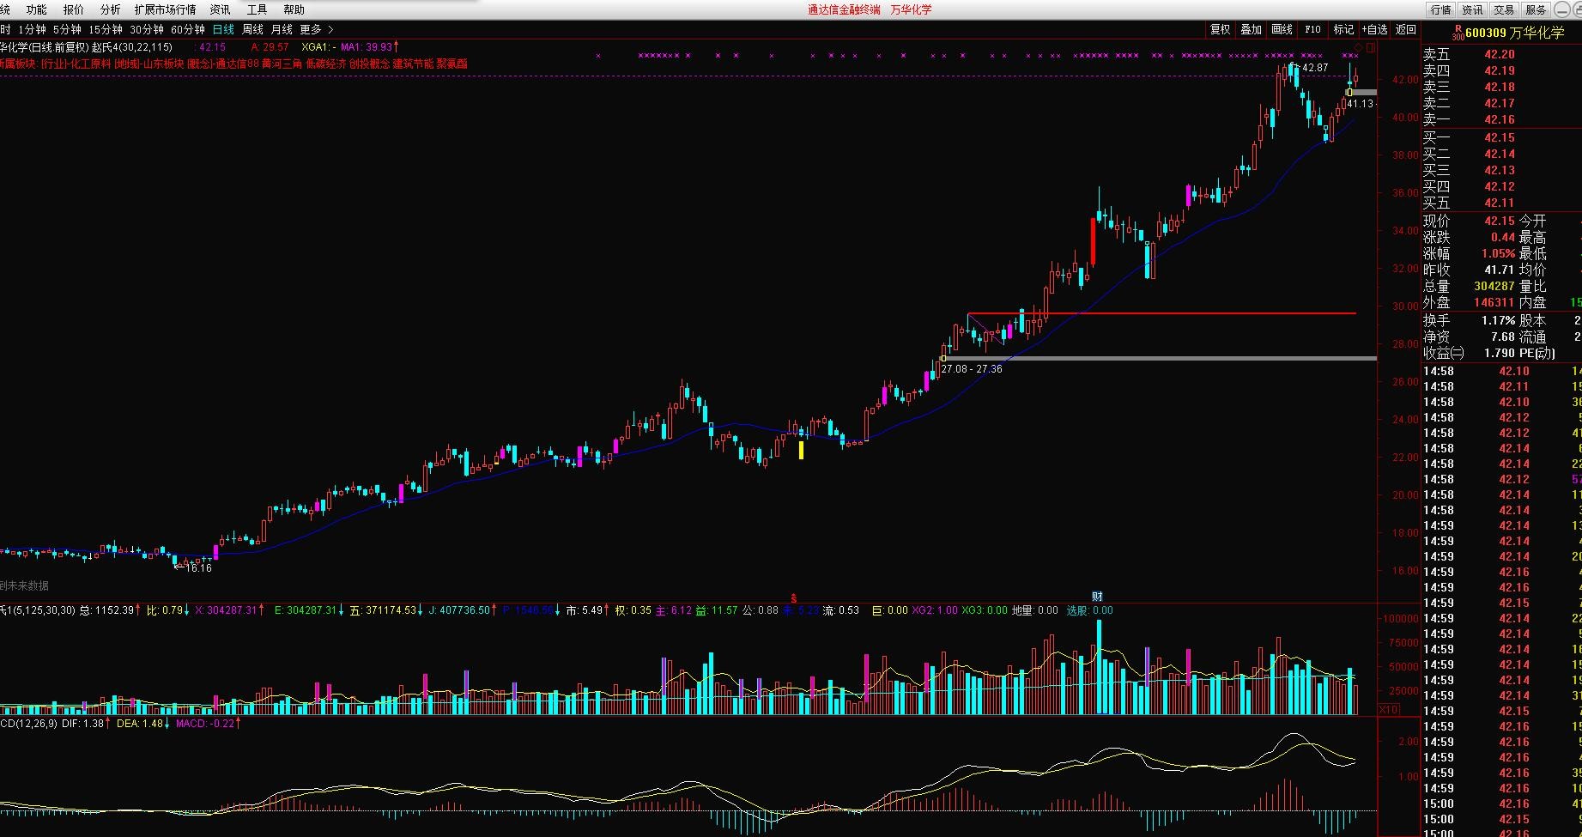The width and height of the screenshot is (1582, 837).
Task: Open the 服务 service button
Action: click(x=1536, y=9)
